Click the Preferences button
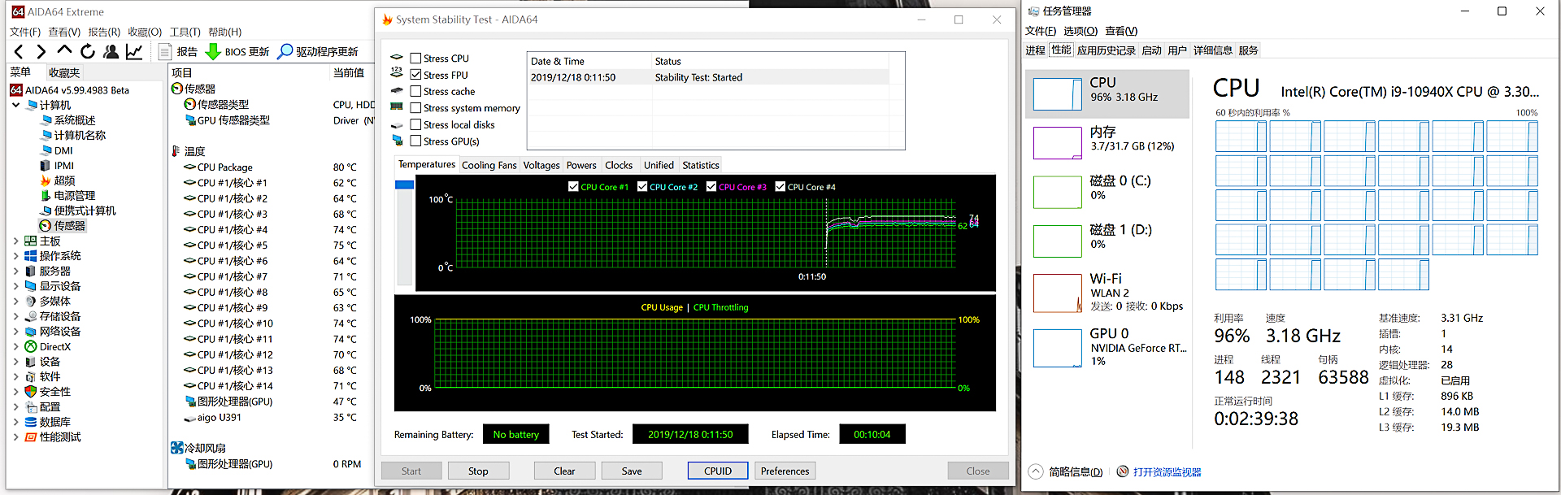This screenshot has width=1561, height=495. pyautogui.click(x=785, y=471)
